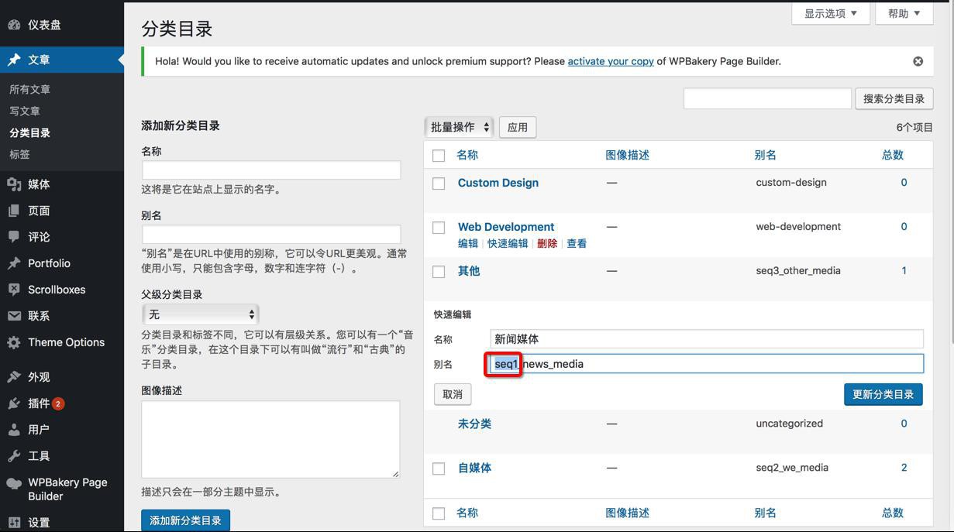The image size is (954, 532).
Task: Click the Scrollboxes icon
Action: coord(14,290)
